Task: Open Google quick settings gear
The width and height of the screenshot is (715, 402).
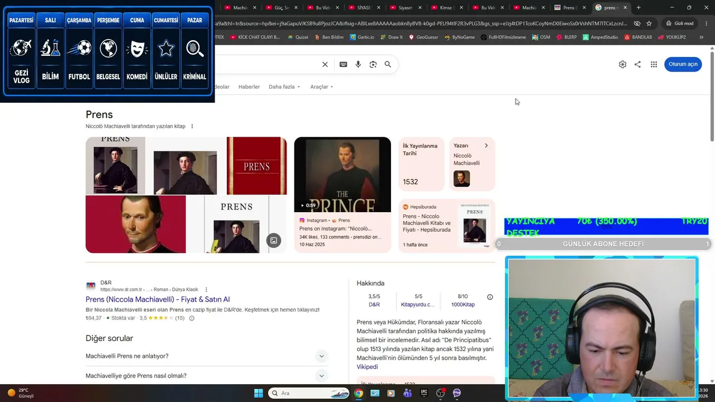Action: pyautogui.click(x=622, y=64)
